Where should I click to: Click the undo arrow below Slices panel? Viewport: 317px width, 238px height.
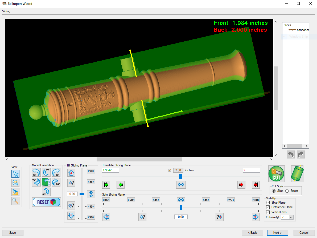click(x=291, y=154)
